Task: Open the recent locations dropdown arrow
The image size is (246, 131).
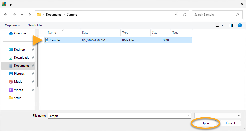Action: tap(22, 15)
